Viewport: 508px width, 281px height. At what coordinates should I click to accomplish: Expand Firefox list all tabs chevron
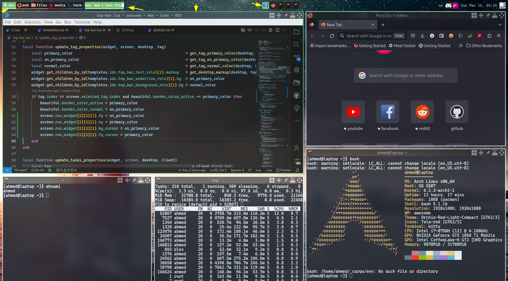pyautogui.click(x=500, y=25)
